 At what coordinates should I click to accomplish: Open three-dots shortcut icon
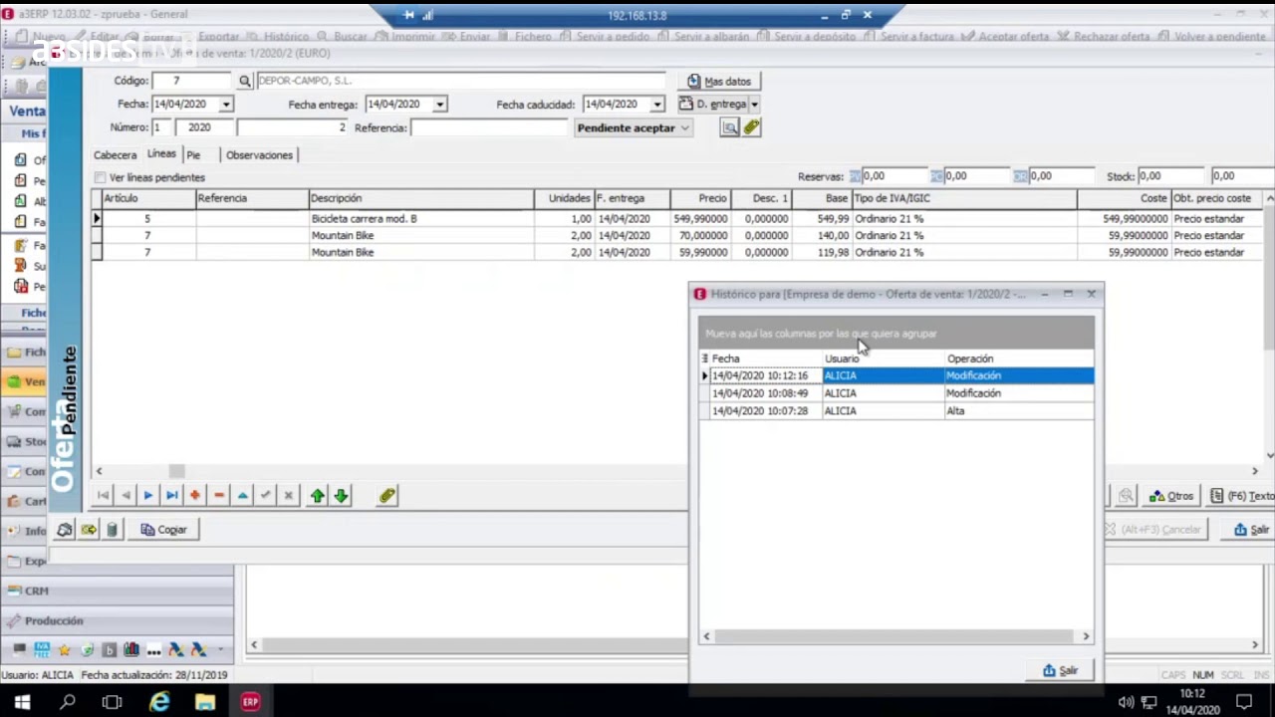pos(153,650)
